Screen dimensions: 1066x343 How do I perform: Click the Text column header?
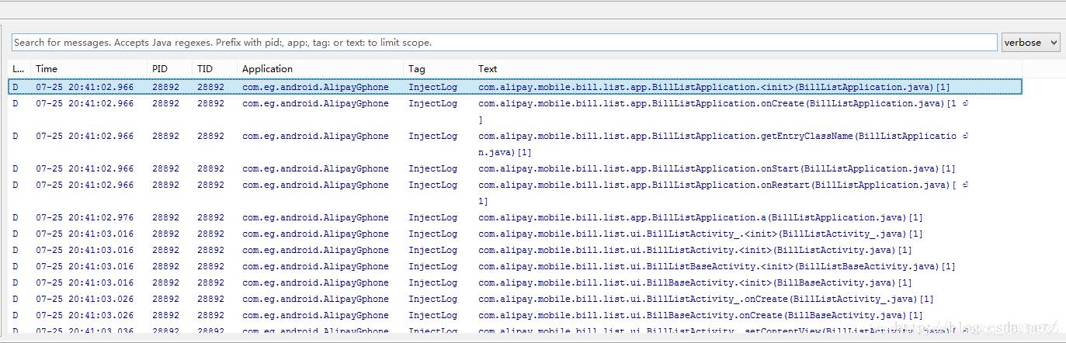tap(747, 69)
